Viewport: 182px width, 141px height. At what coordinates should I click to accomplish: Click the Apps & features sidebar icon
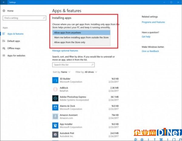pos(4,34)
